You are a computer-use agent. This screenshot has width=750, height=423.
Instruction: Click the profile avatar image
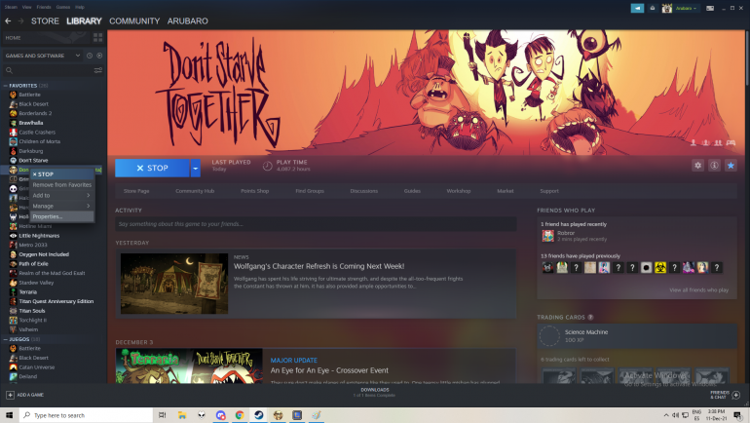(667, 8)
